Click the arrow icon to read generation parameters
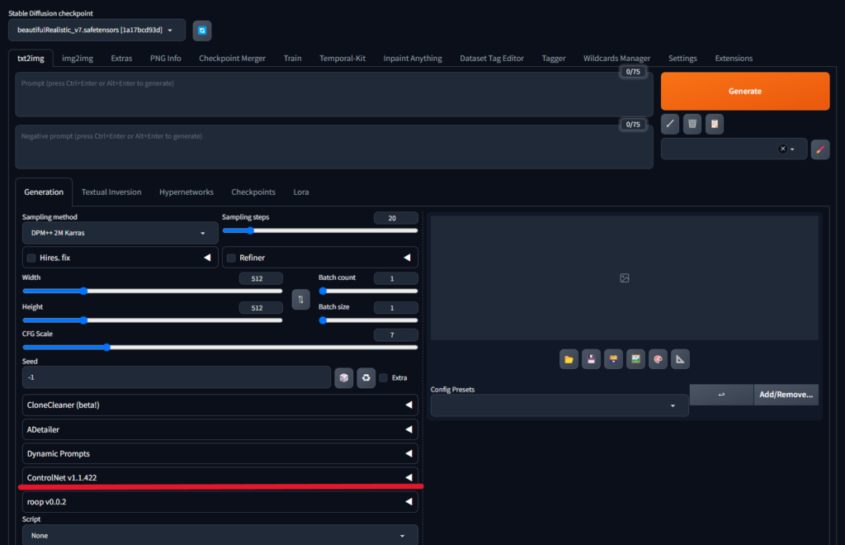The width and height of the screenshot is (845, 545). pyautogui.click(x=670, y=124)
